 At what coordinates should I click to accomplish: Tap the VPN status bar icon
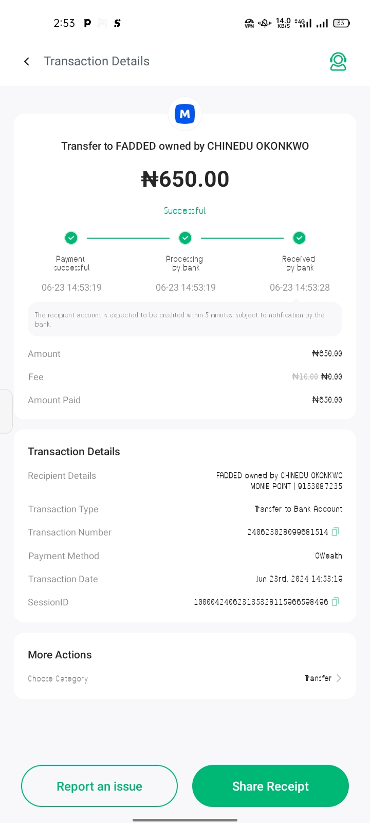pos(249,23)
